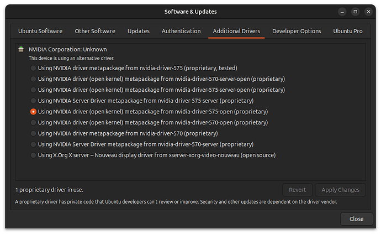Click the NVIDIA Corporation device card icon
This screenshot has height=234, width=381.
coord(21,50)
